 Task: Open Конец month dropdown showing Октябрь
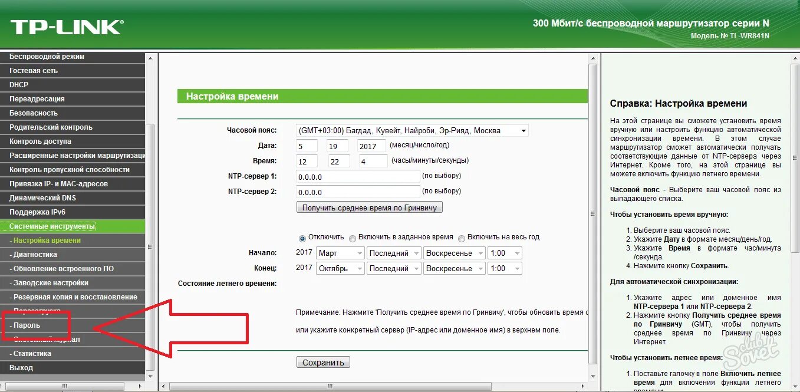click(340, 268)
